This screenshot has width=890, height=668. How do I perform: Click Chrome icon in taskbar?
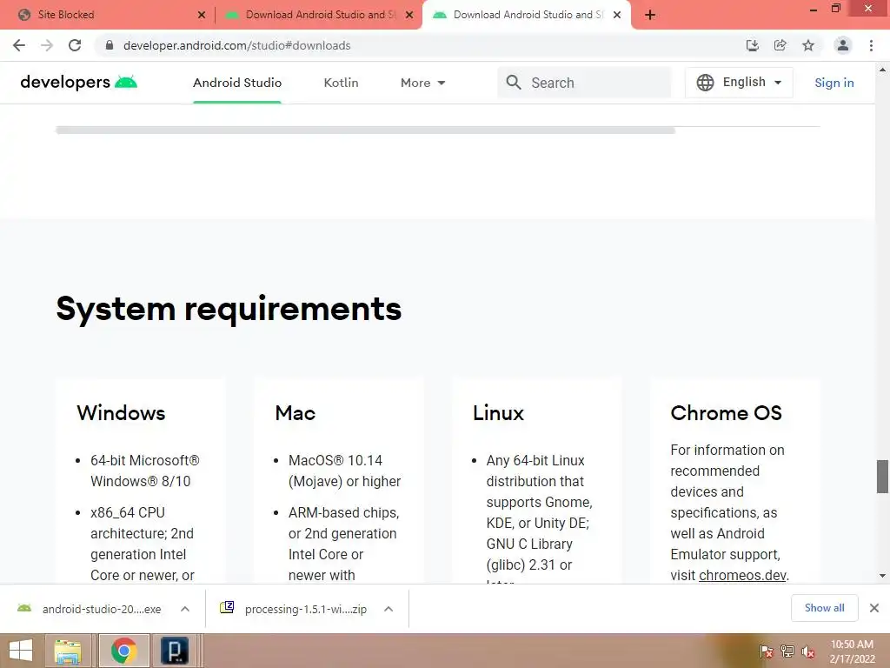[124, 651]
